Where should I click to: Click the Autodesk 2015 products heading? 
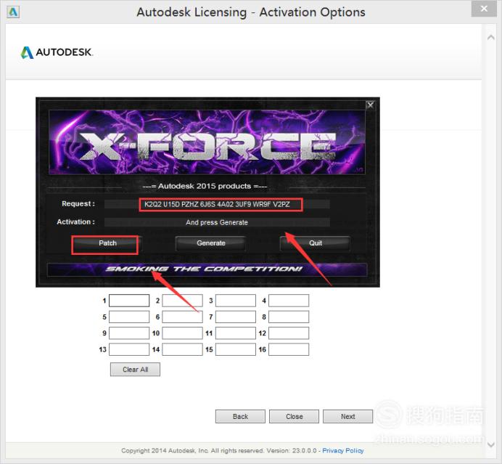[x=205, y=186]
